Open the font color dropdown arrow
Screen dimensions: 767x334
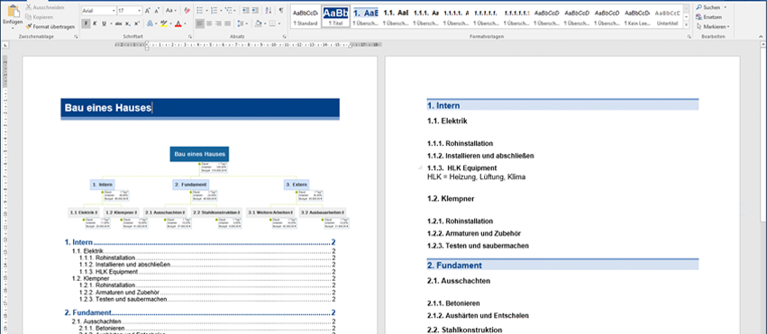[x=185, y=23]
